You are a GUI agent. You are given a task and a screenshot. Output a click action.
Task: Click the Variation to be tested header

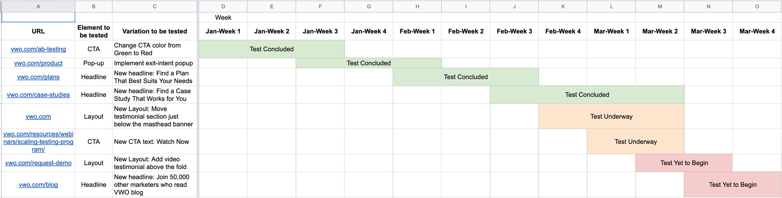coord(154,31)
